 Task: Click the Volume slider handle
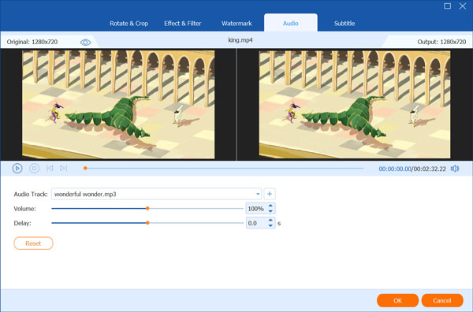(x=147, y=208)
